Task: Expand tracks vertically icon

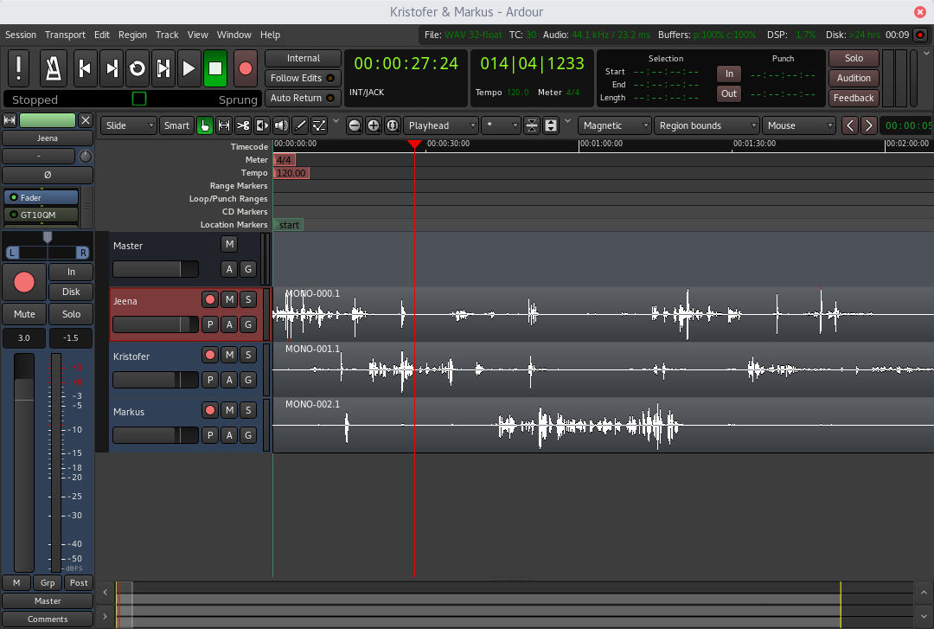Action: (x=551, y=125)
